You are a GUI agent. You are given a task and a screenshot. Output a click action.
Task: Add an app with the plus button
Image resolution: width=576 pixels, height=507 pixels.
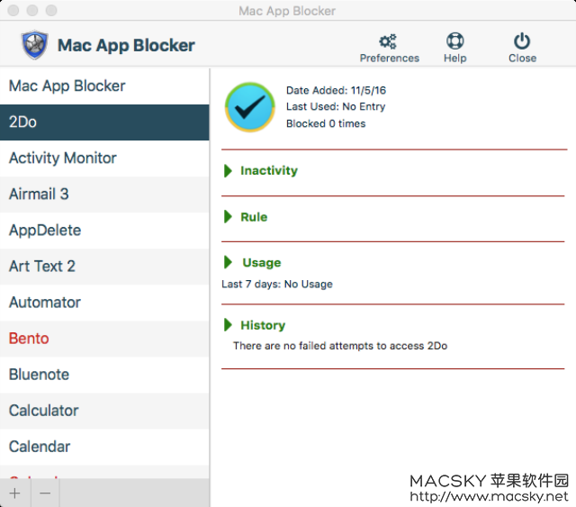(15, 493)
